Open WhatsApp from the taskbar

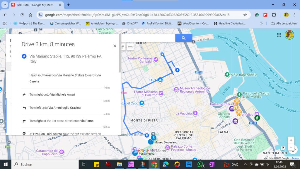[x=200, y=164]
